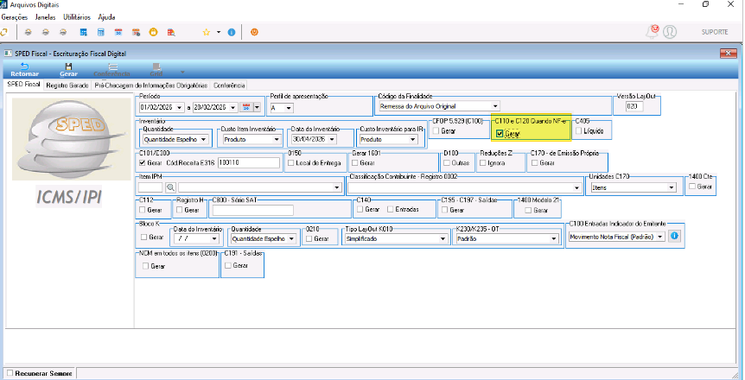This screenshot has width=745, height=380.
Task: Open the calendar picker icon in Período
Action: (x=246, y=107)
